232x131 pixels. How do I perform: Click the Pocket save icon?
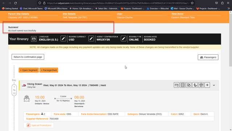pyautogui.click(x=216, y=3)
